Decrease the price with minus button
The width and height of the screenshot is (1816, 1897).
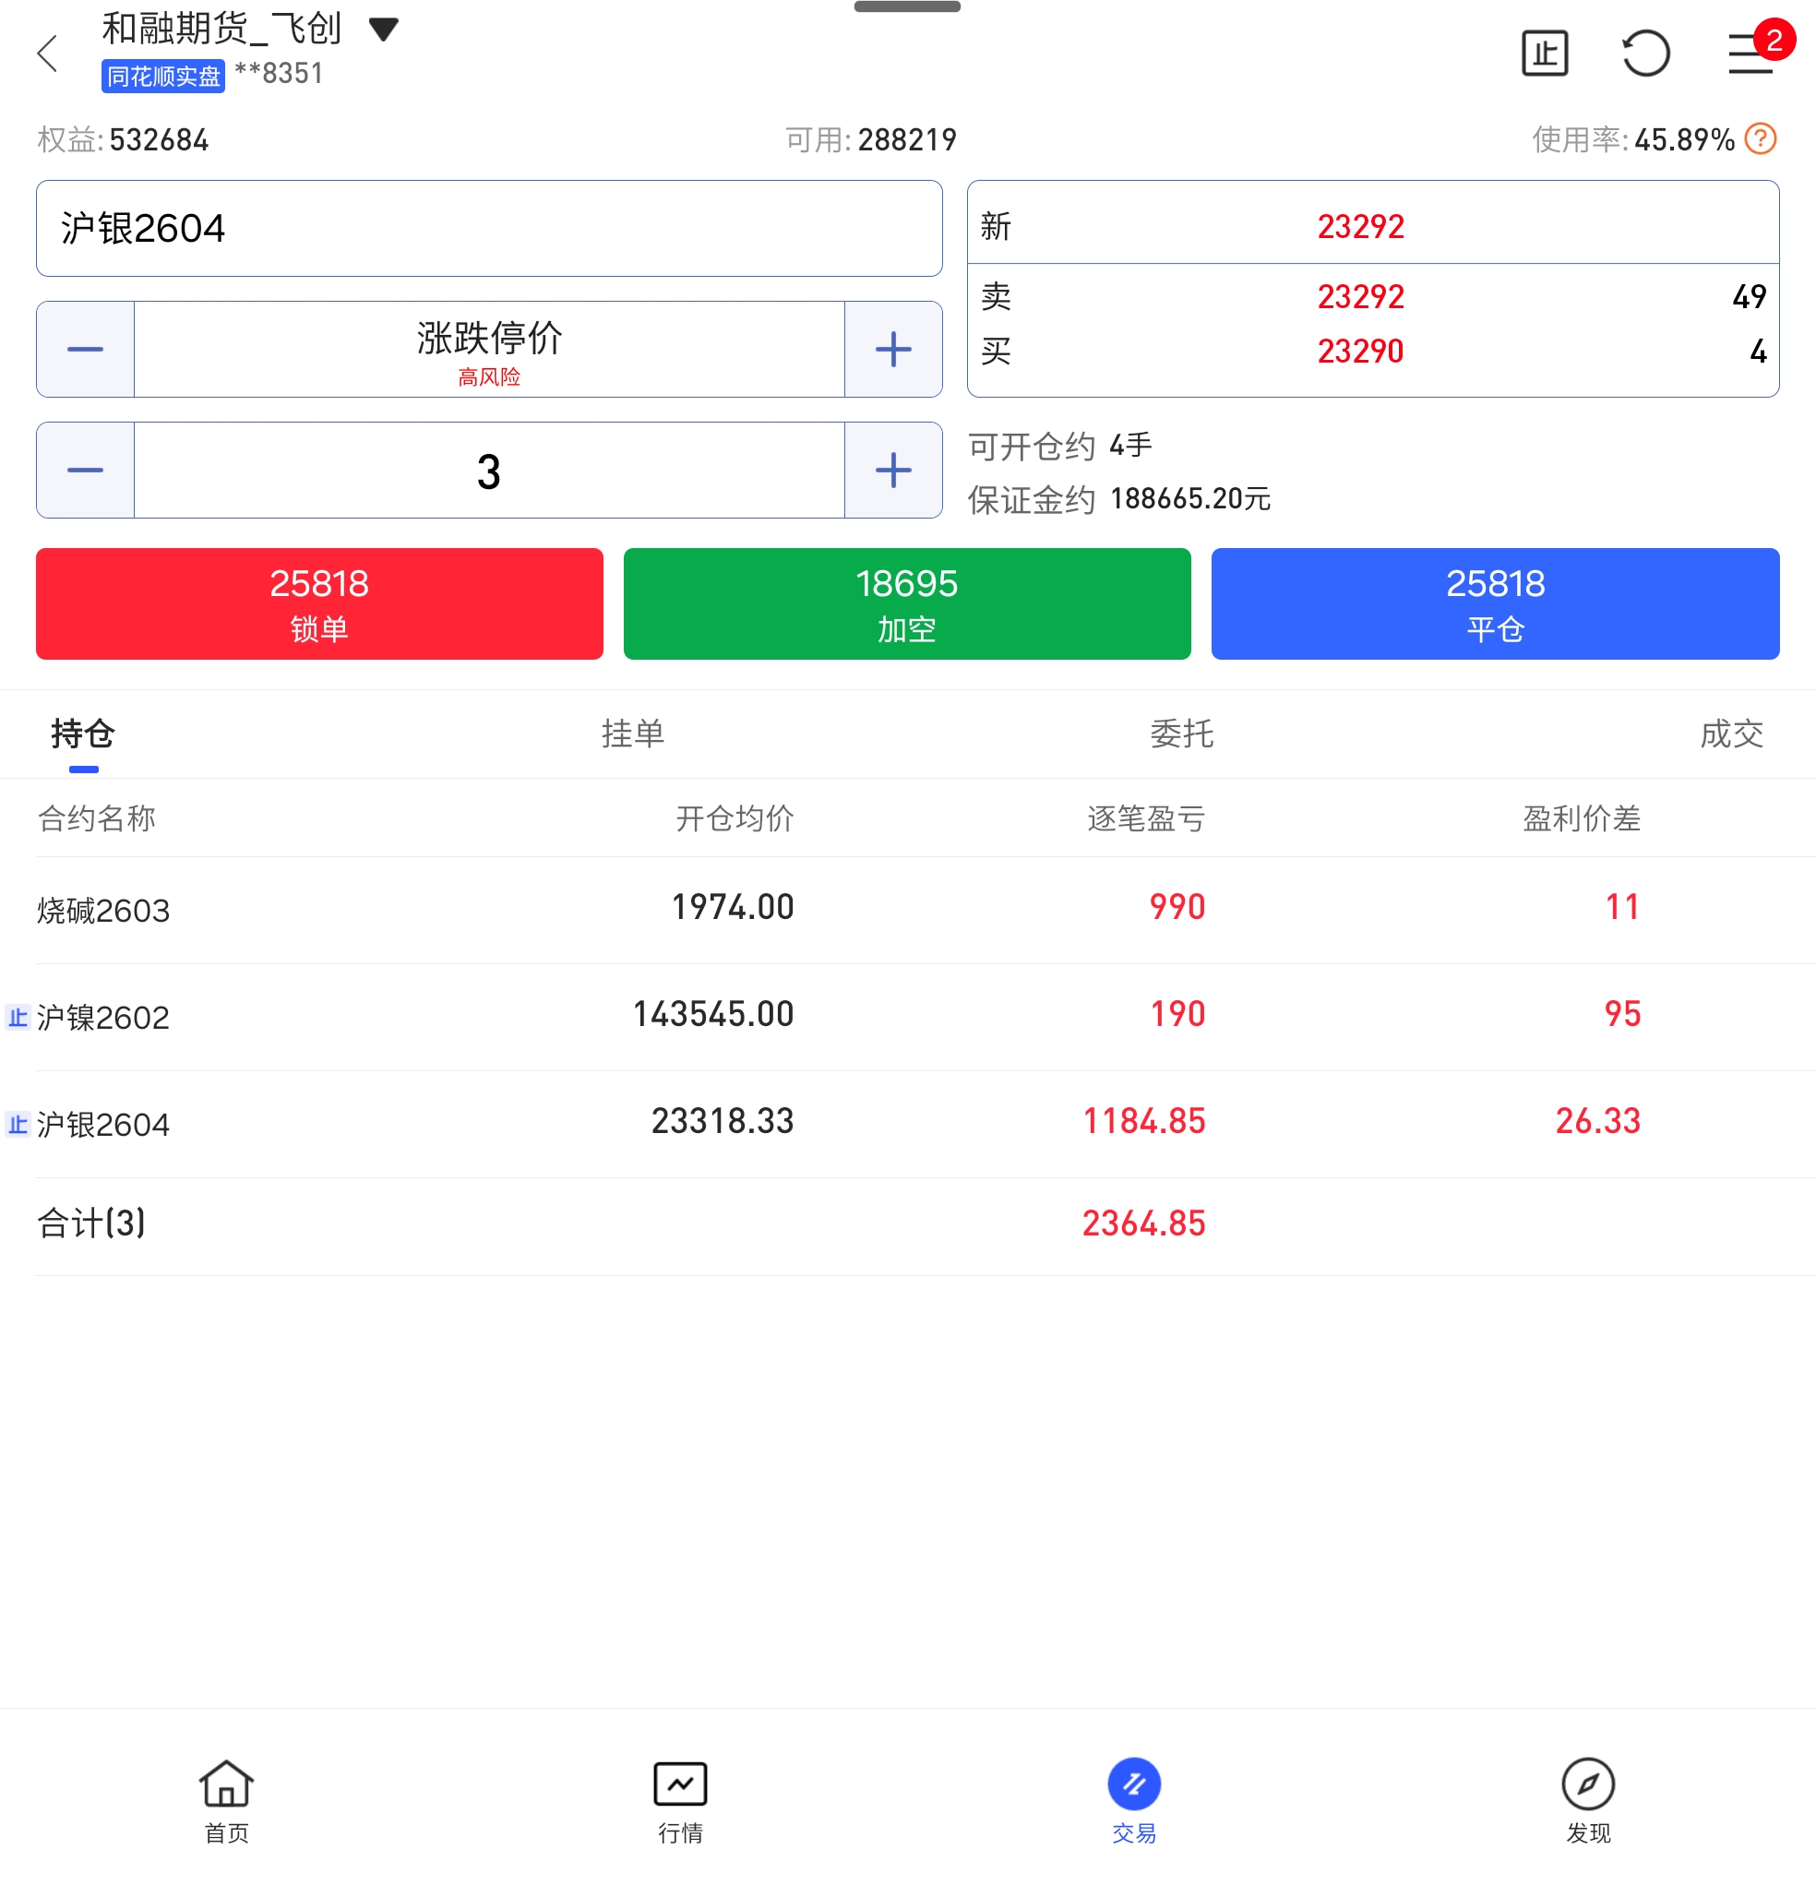(85, 350)
